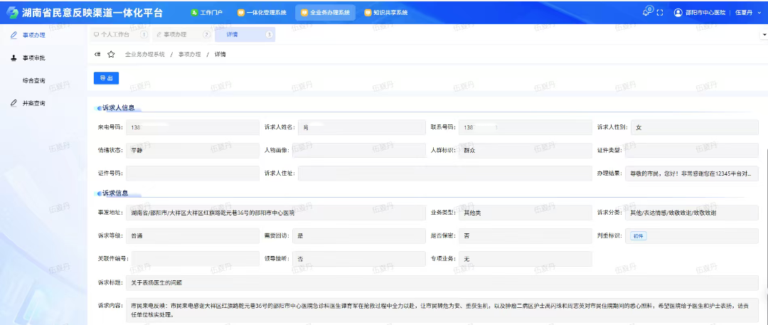Click the user avatar icon
Viewport: 768px width, 325px height.
[678, 13]
